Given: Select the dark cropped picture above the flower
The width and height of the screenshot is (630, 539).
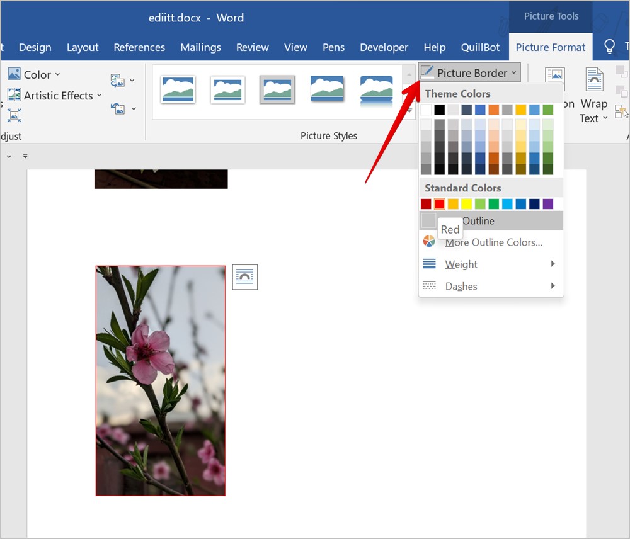Looking at the screenshot, I should [x=161, y=179].
